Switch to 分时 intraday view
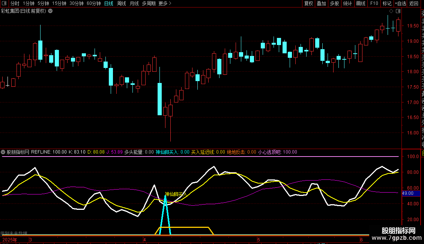Image resolution: width=424 pixels, height=244 pixels. 15,3
